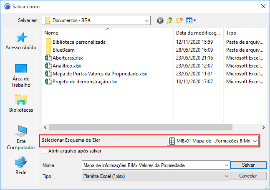
Task: Click the date 10/11/2020 17:07
Action: [x=194, y=82]
